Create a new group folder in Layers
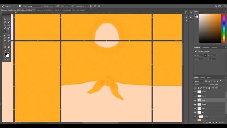Image resolution: width=227 pixels, height=128 pixels. click(217, 122)
